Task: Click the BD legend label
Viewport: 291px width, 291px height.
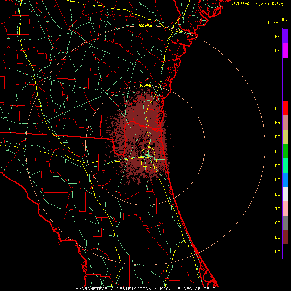Action: click(x=277, y=137)
